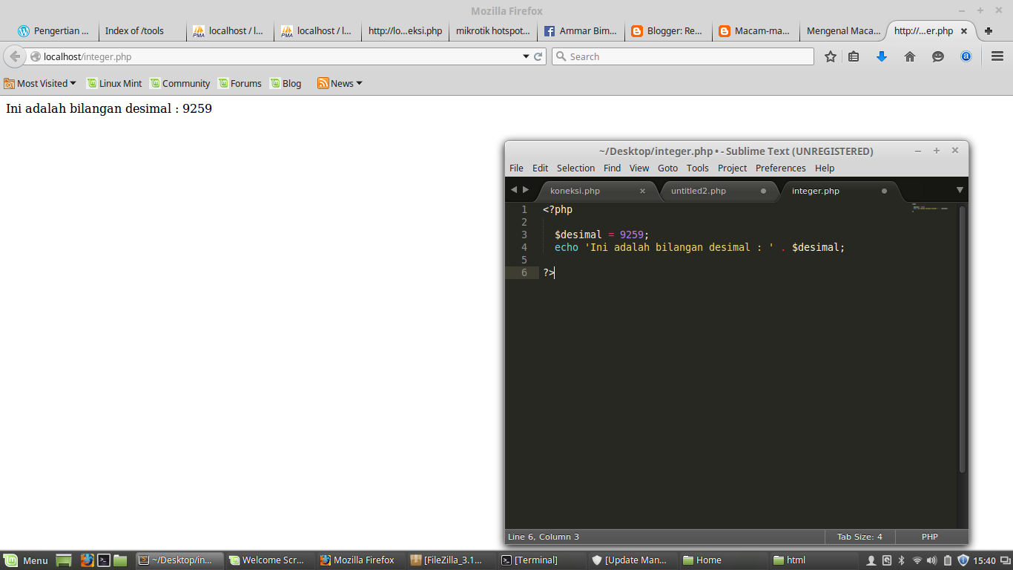This screenshot has height=570, width=1013.
Task: Submit feedback via the smiley icon
Action: tap(937, 56)
